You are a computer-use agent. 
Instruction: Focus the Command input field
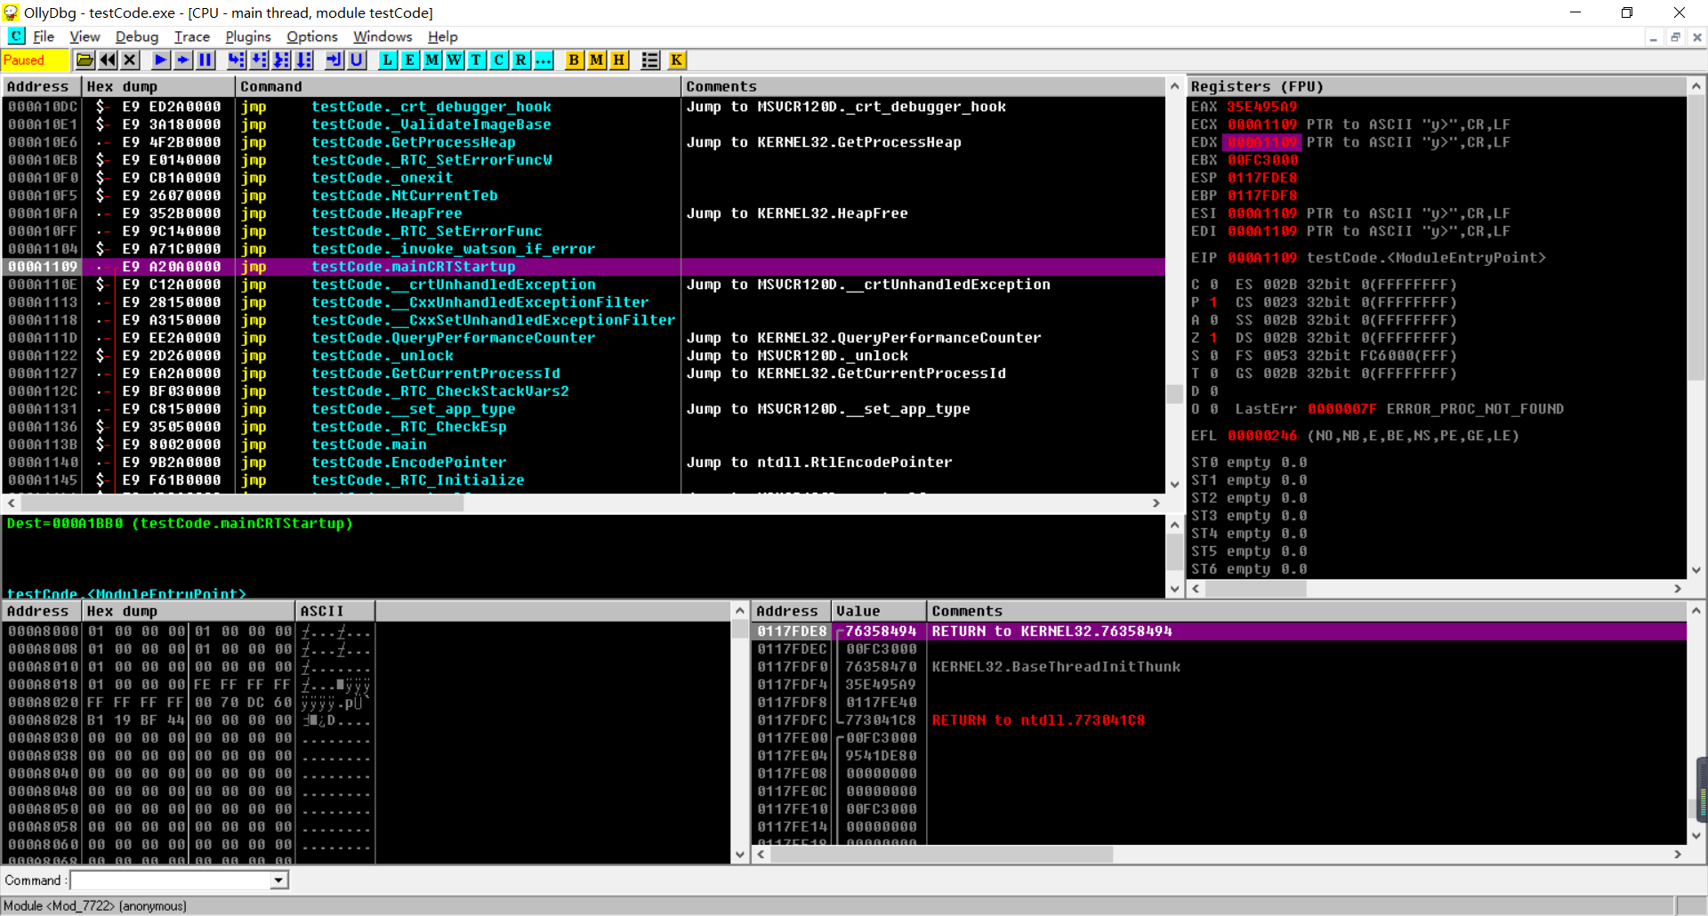point(171,880)
